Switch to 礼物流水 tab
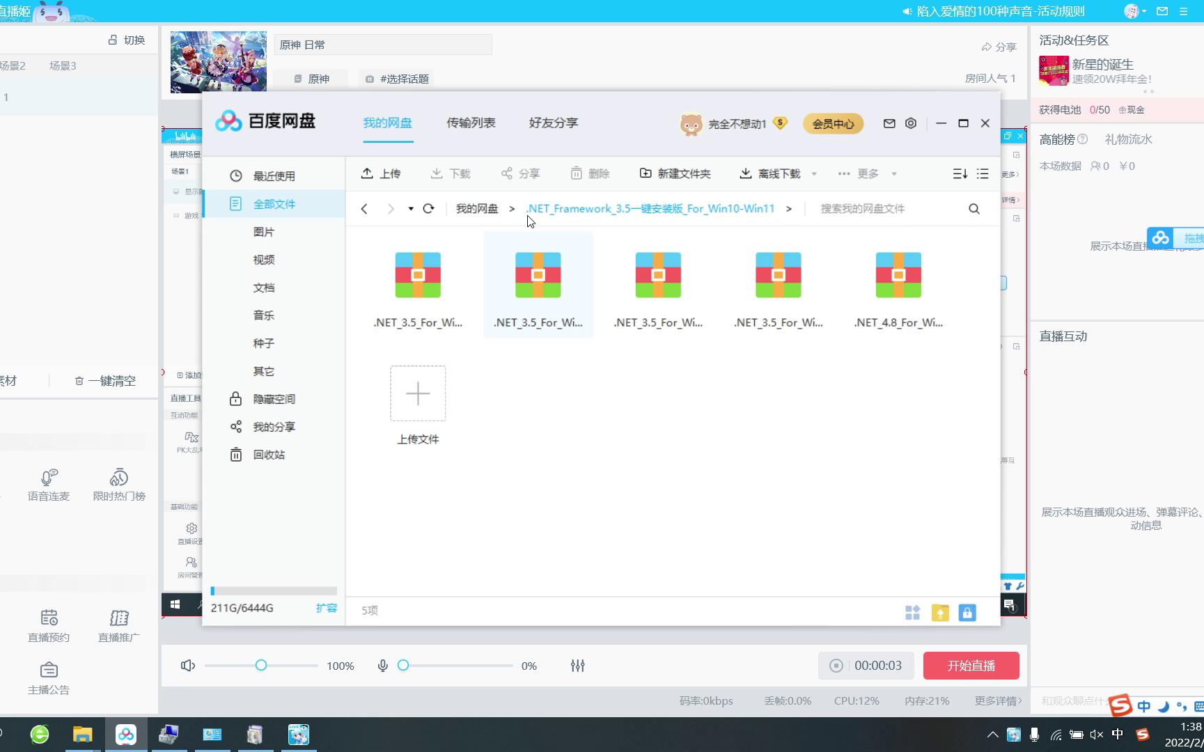 coord(1128,139)
